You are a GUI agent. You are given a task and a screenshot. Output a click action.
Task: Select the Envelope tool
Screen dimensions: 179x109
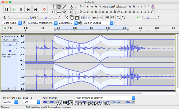click(59, 7)
